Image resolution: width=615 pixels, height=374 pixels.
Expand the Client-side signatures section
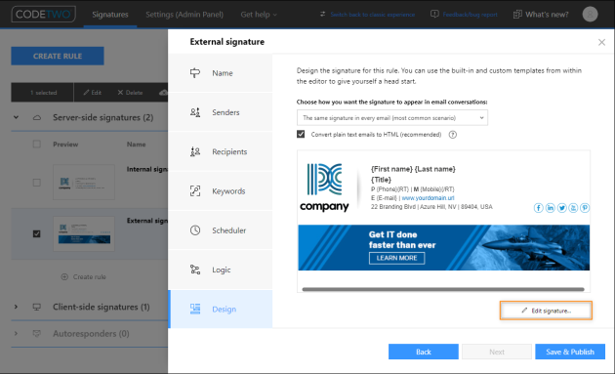coord(16,307)
